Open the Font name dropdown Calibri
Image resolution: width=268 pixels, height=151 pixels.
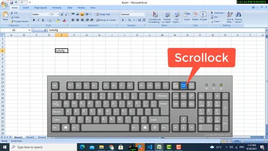click(x=41, y=14)
